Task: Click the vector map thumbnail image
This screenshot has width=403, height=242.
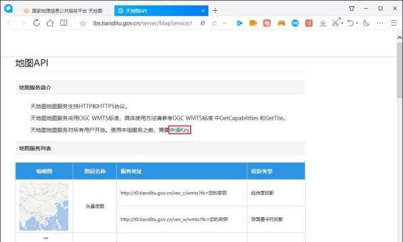Action: pos(44,206)
